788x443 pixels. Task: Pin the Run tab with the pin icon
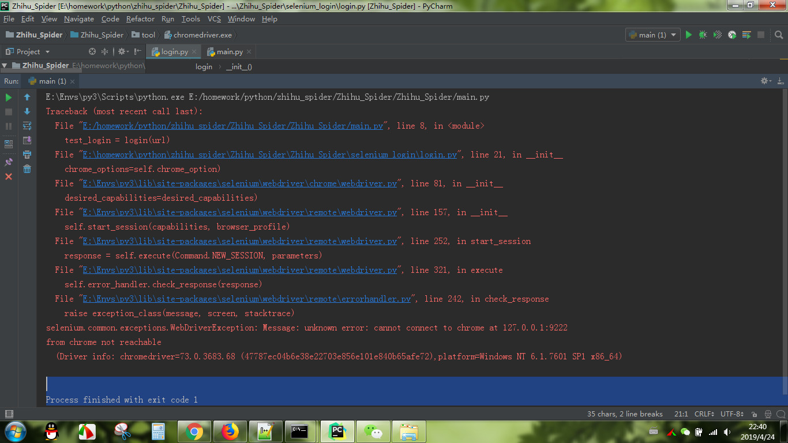click(x=8, y=162)
